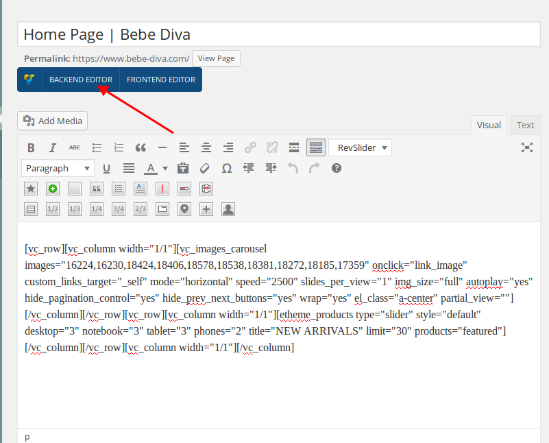Open keyboard shortcuts help
This screenshot has height=443, width=549.
tap(337, 169)
